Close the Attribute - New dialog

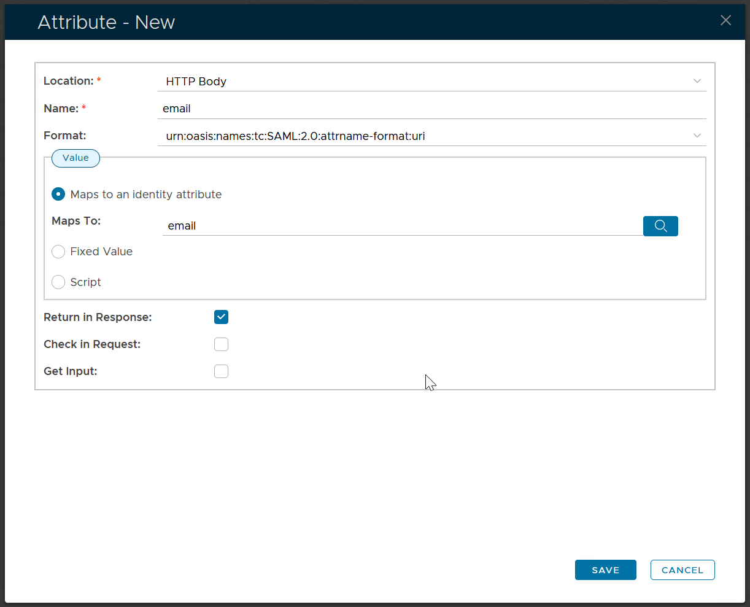[725, 20]
